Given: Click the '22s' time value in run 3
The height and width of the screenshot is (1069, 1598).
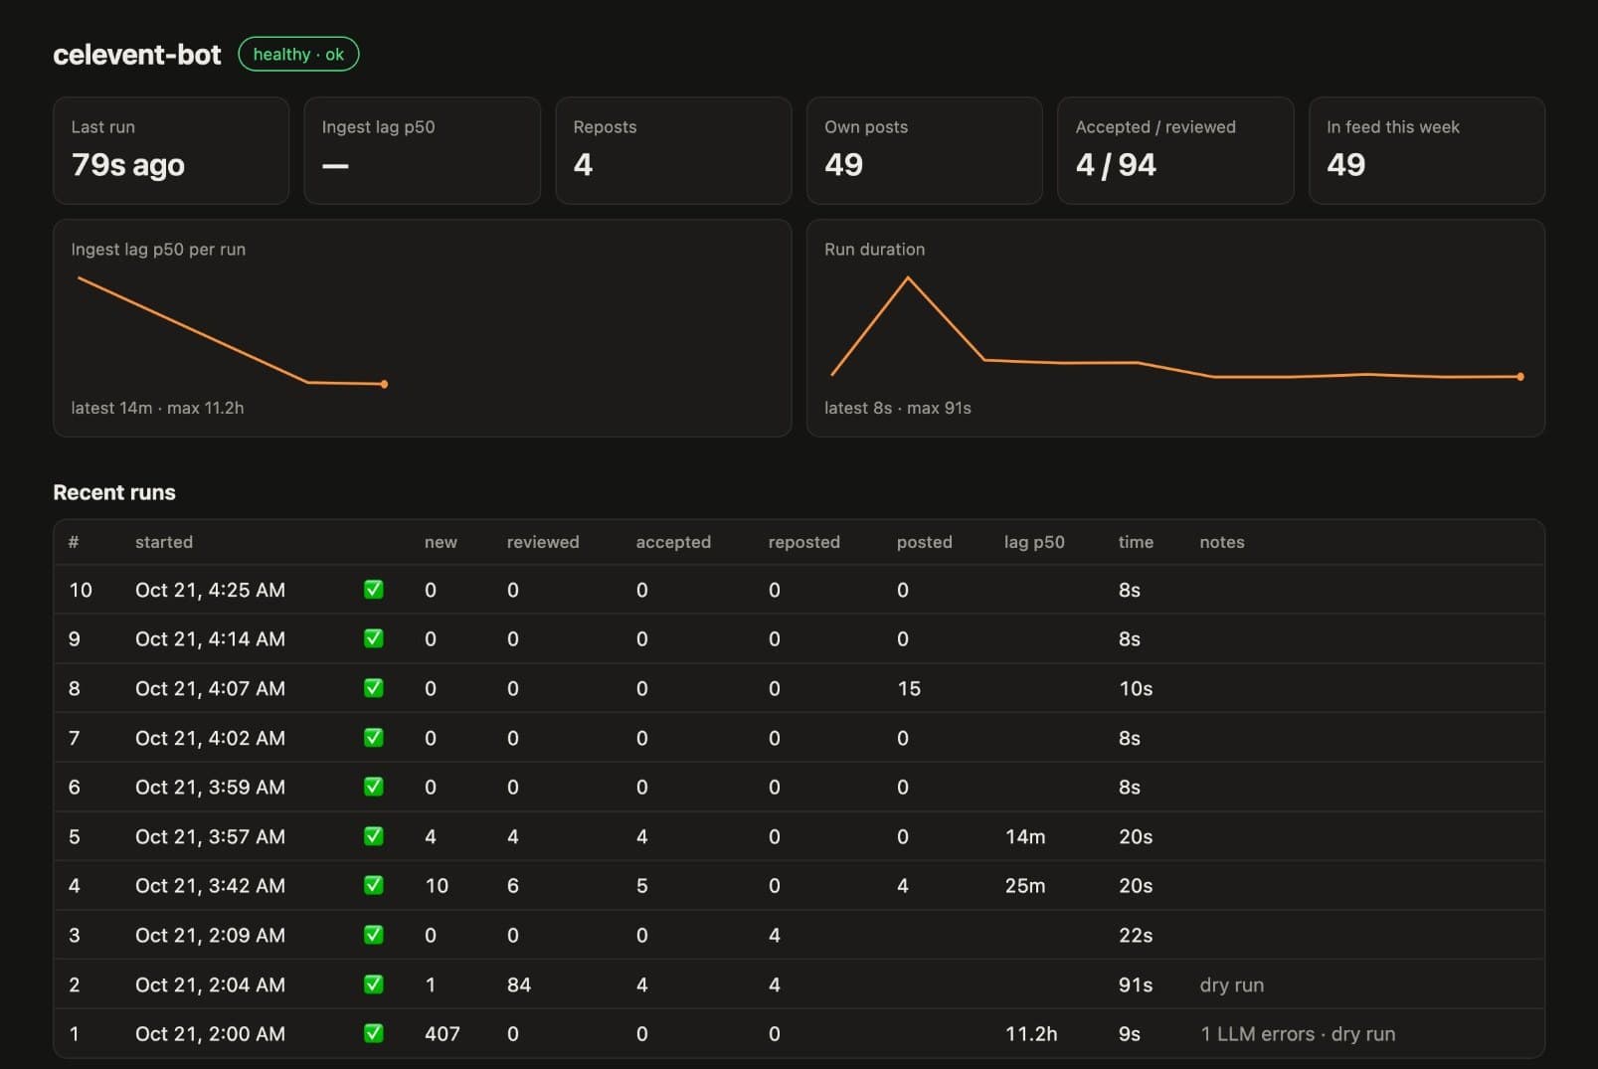Looking at the screenshot, I should tap(1136, 935).
